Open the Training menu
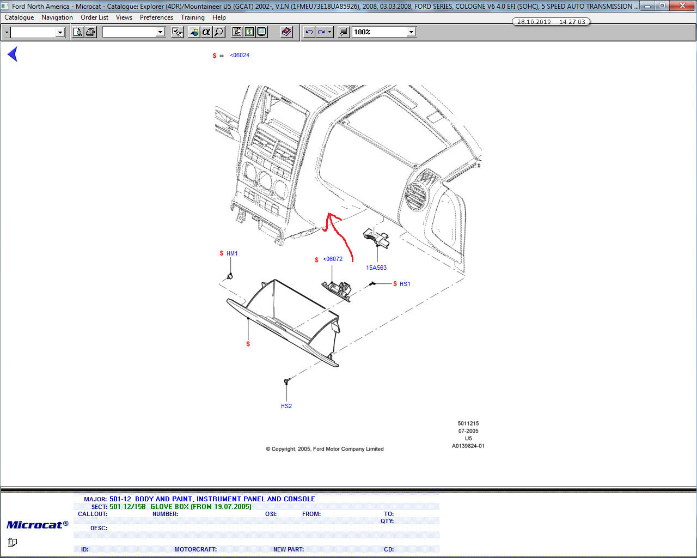The width and height of the screenshot is (697, 558). pyautogui.click(x=193, y=17)
